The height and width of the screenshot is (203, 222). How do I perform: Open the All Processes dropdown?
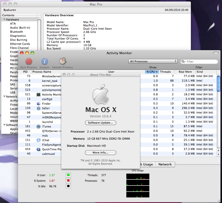pos(153,61)
